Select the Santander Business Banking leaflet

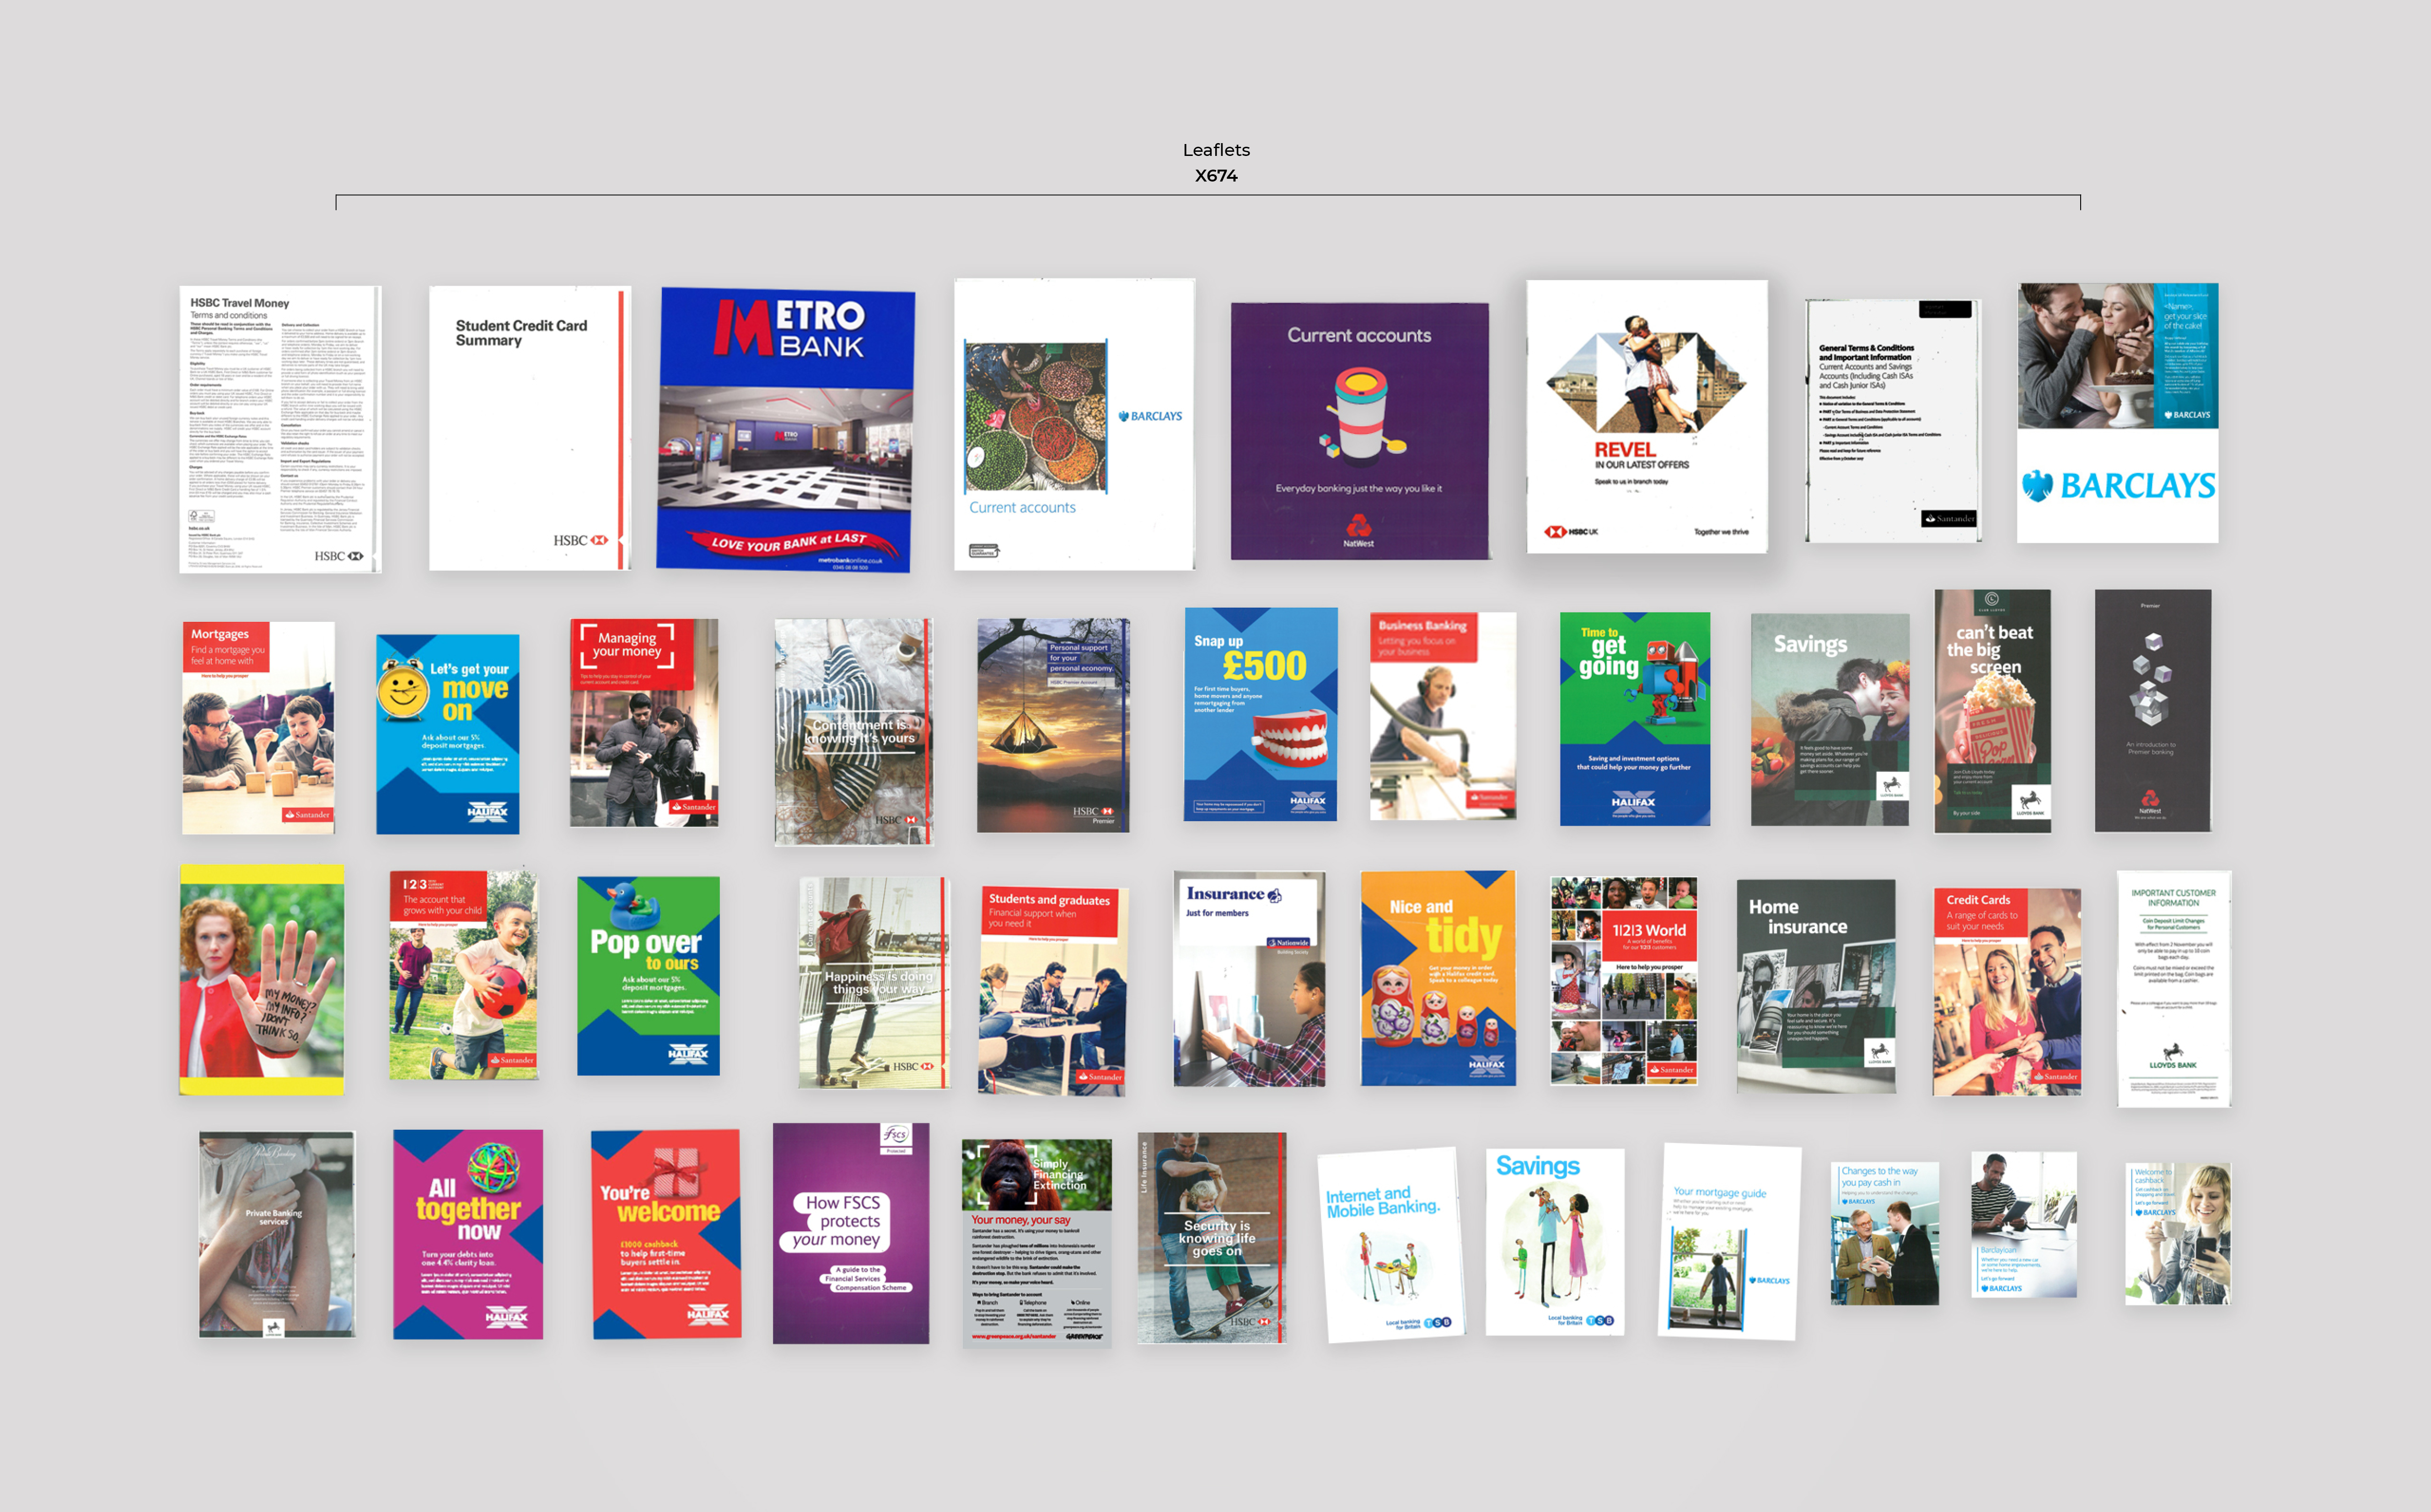1443,716
